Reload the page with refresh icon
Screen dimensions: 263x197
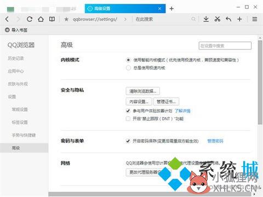30,19
